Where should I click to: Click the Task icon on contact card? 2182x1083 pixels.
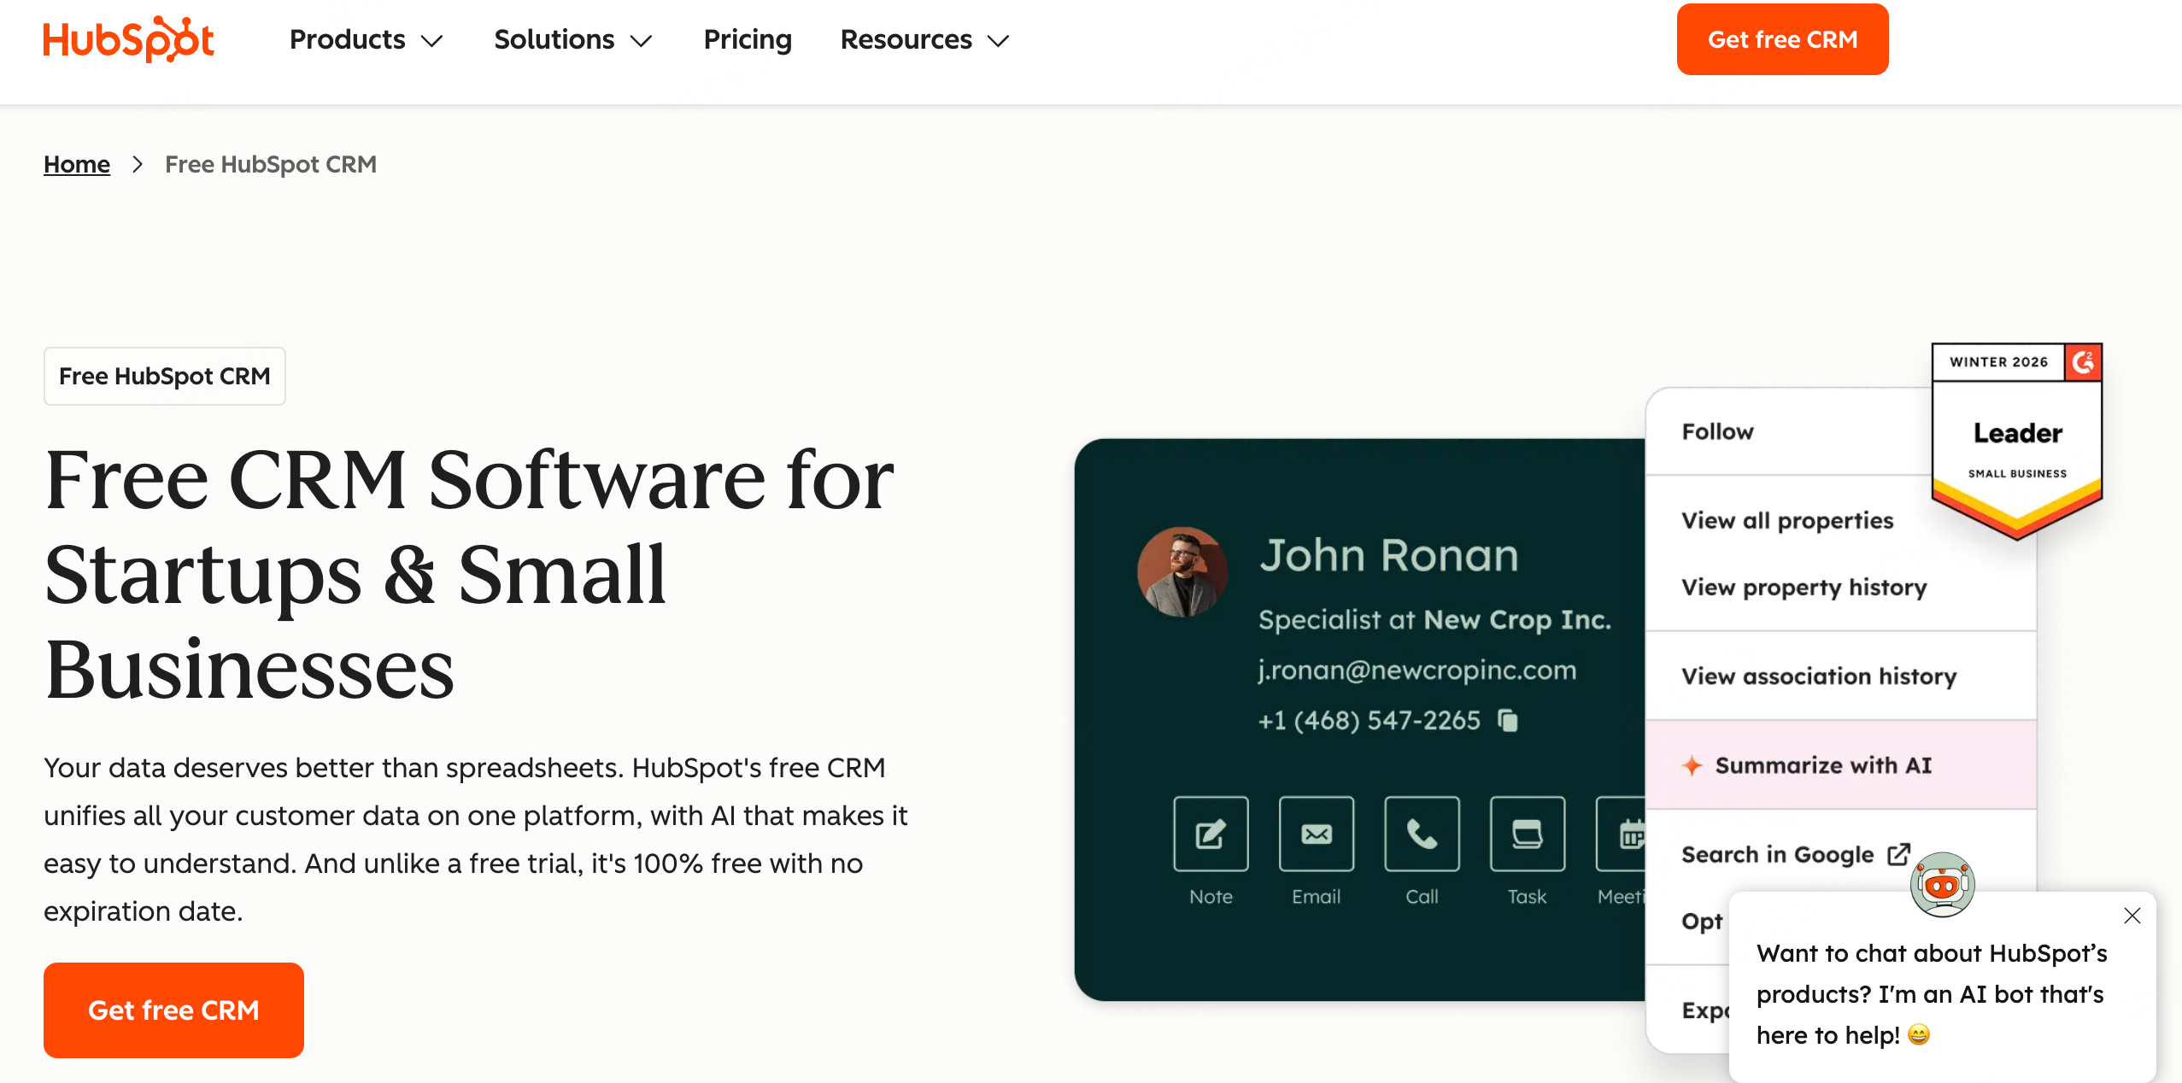1527,834
